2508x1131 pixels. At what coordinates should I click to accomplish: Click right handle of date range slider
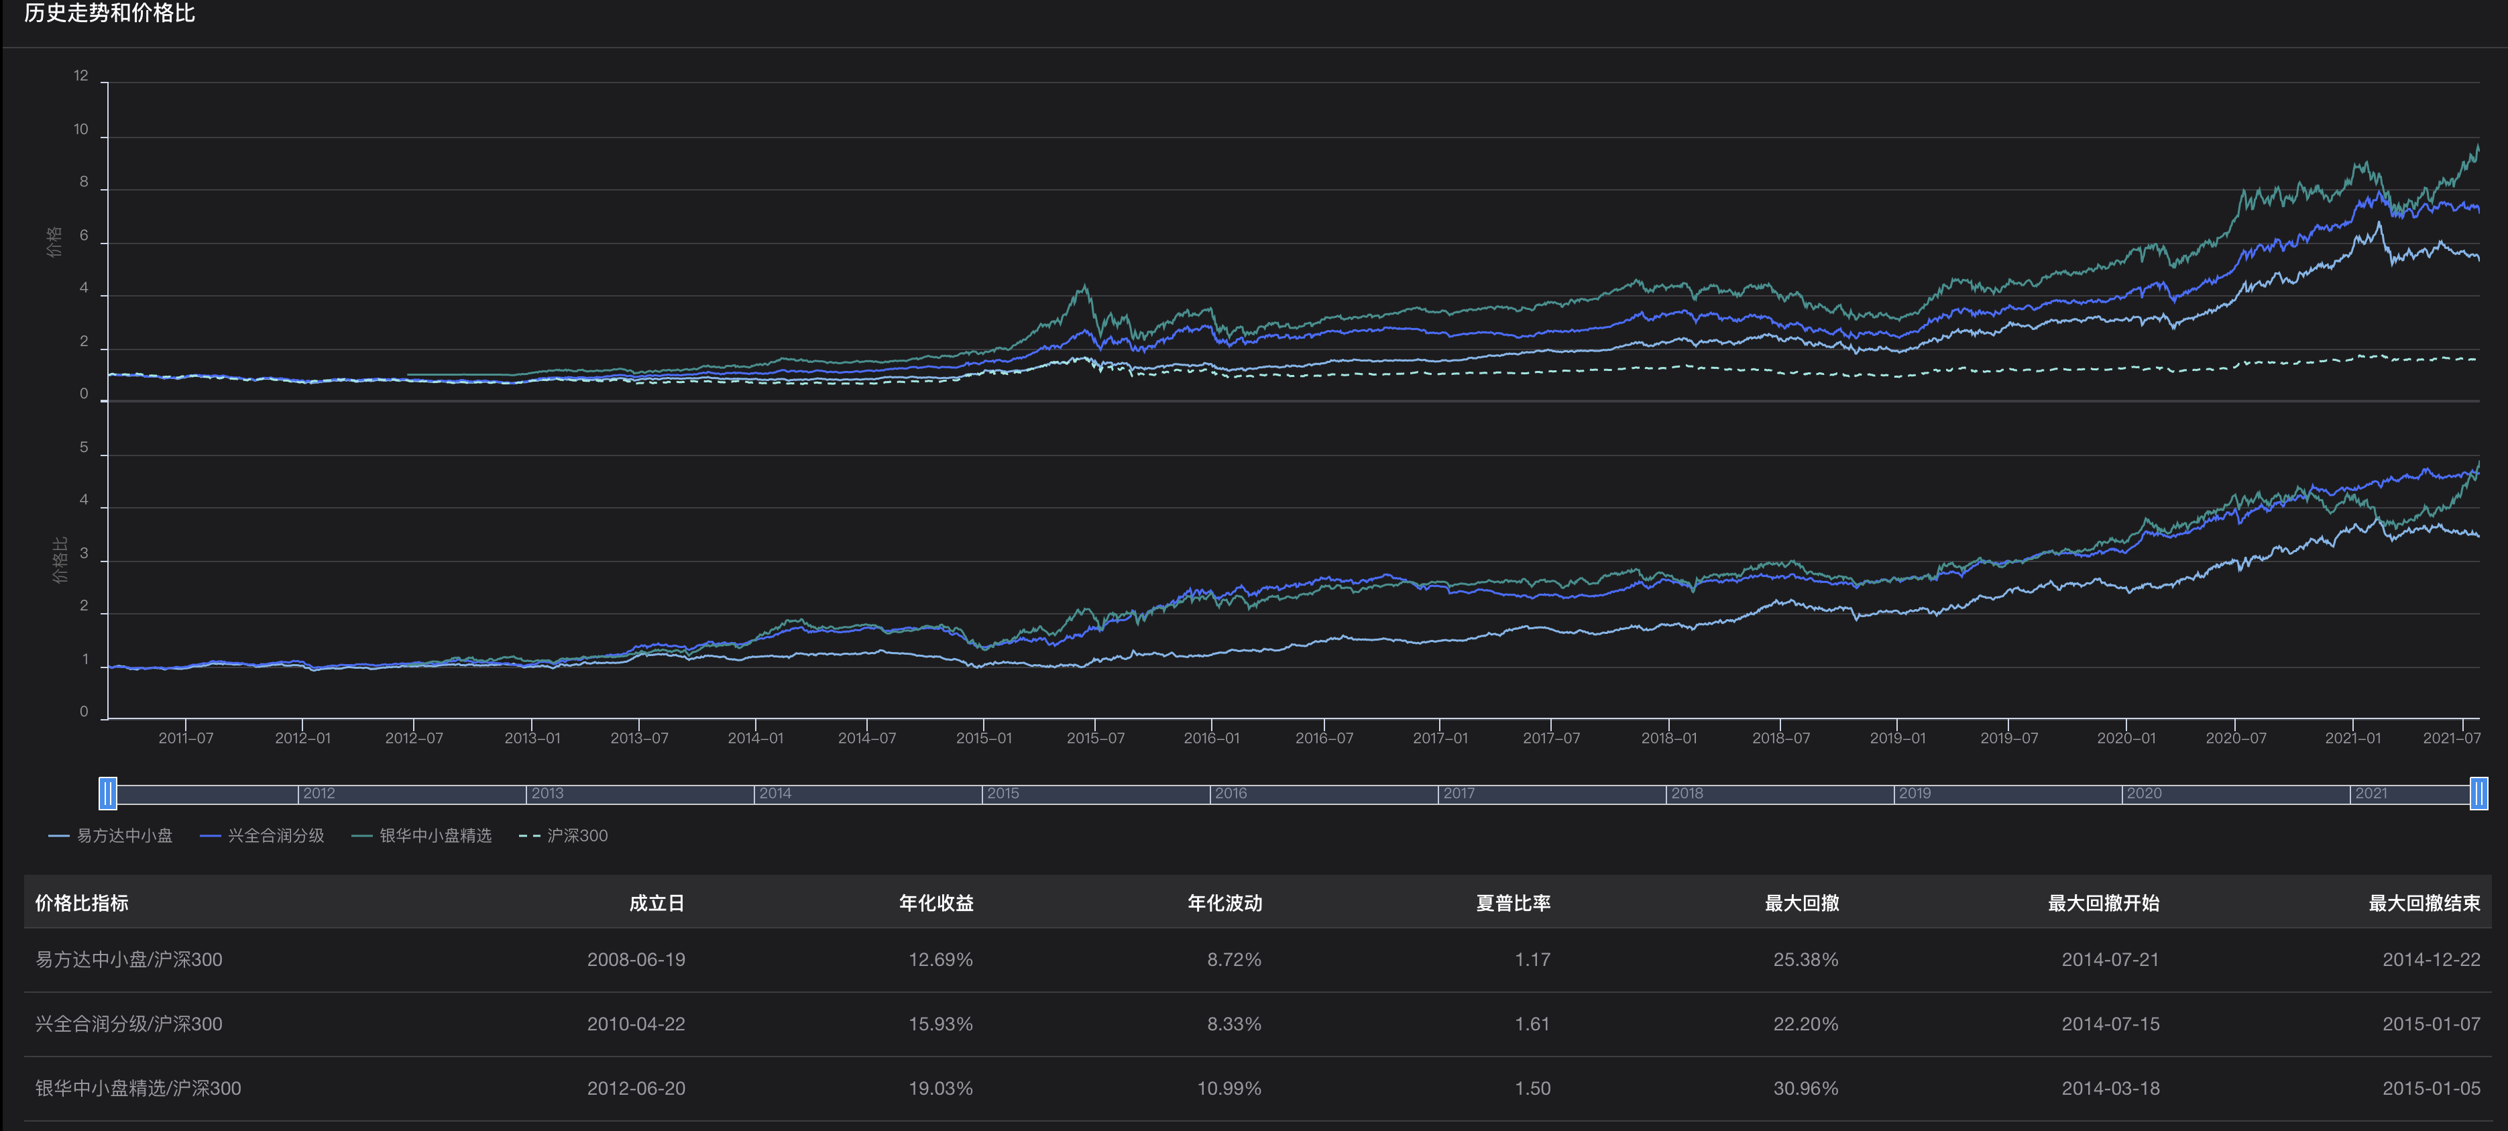2478,794
